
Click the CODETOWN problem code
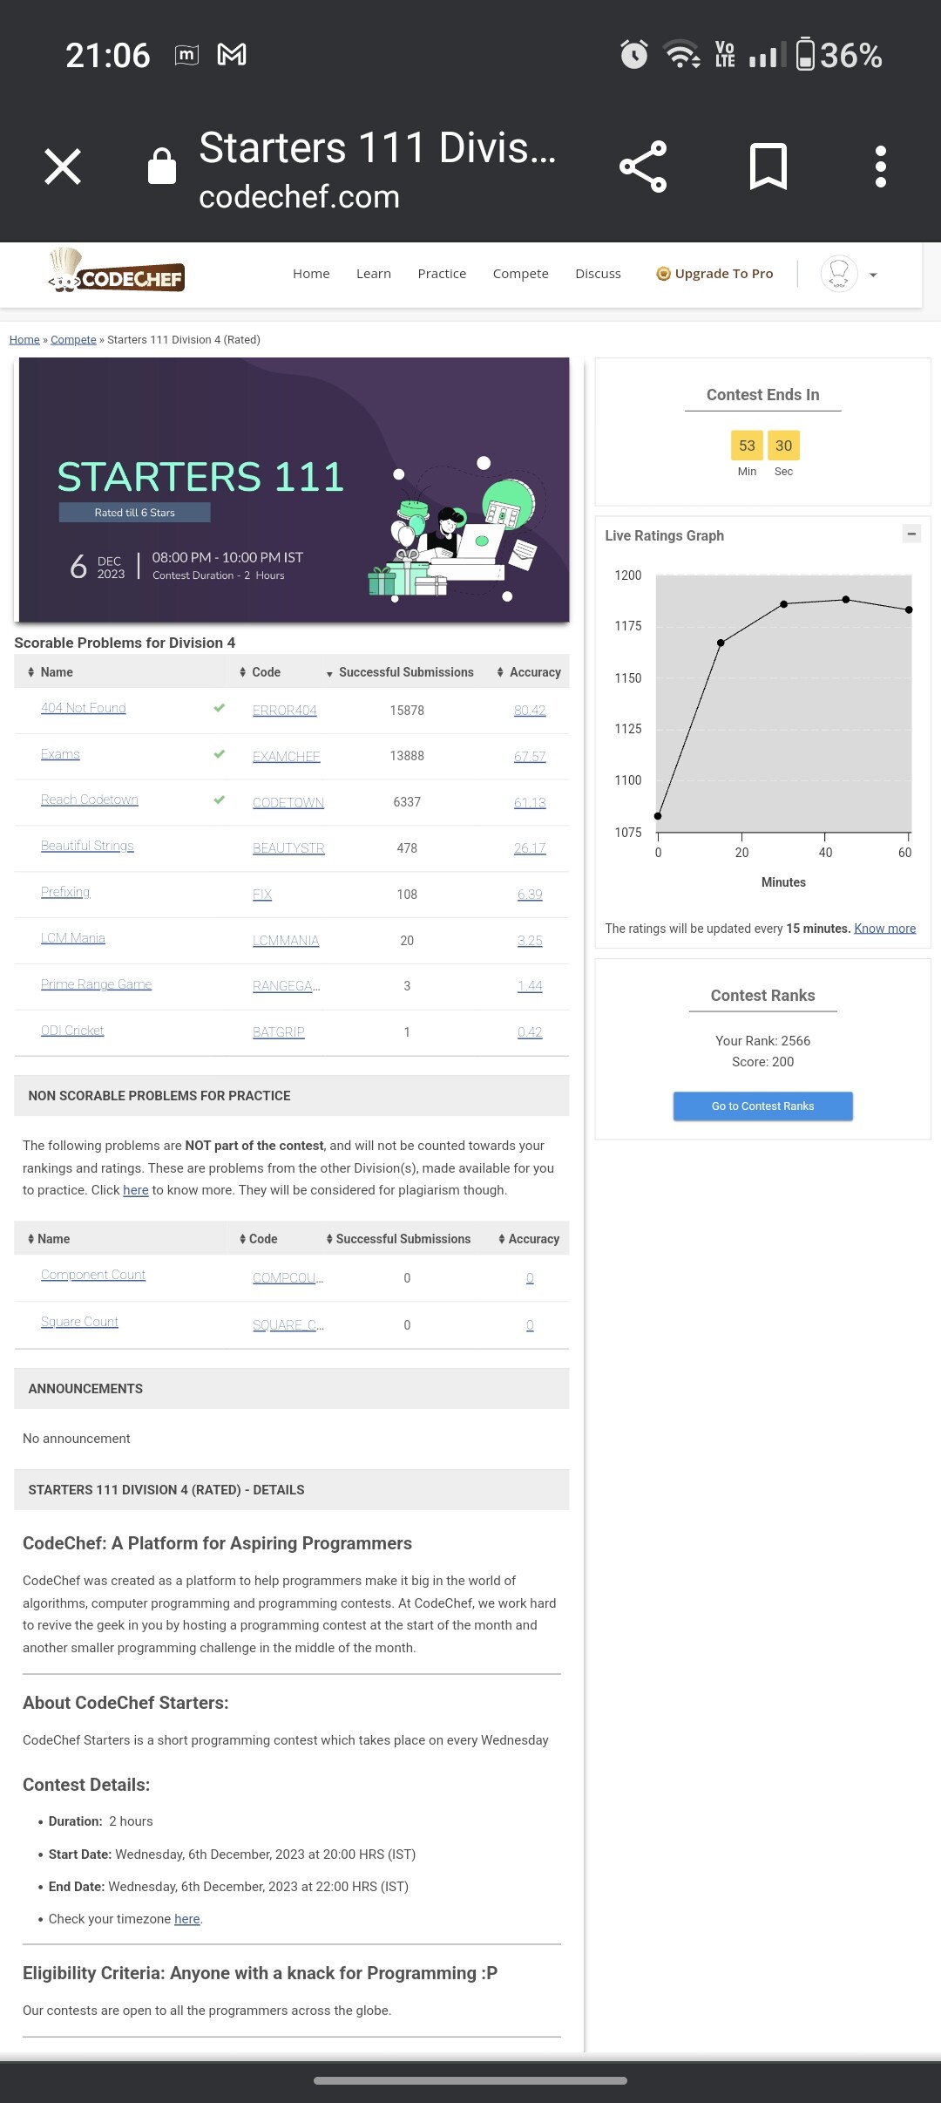[x=288, y=803]
